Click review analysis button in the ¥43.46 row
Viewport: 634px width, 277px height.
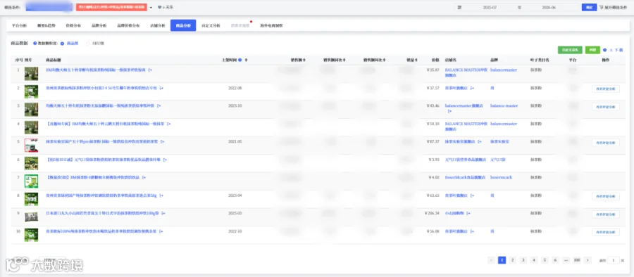pyautogui.click(x=605, y=107)
